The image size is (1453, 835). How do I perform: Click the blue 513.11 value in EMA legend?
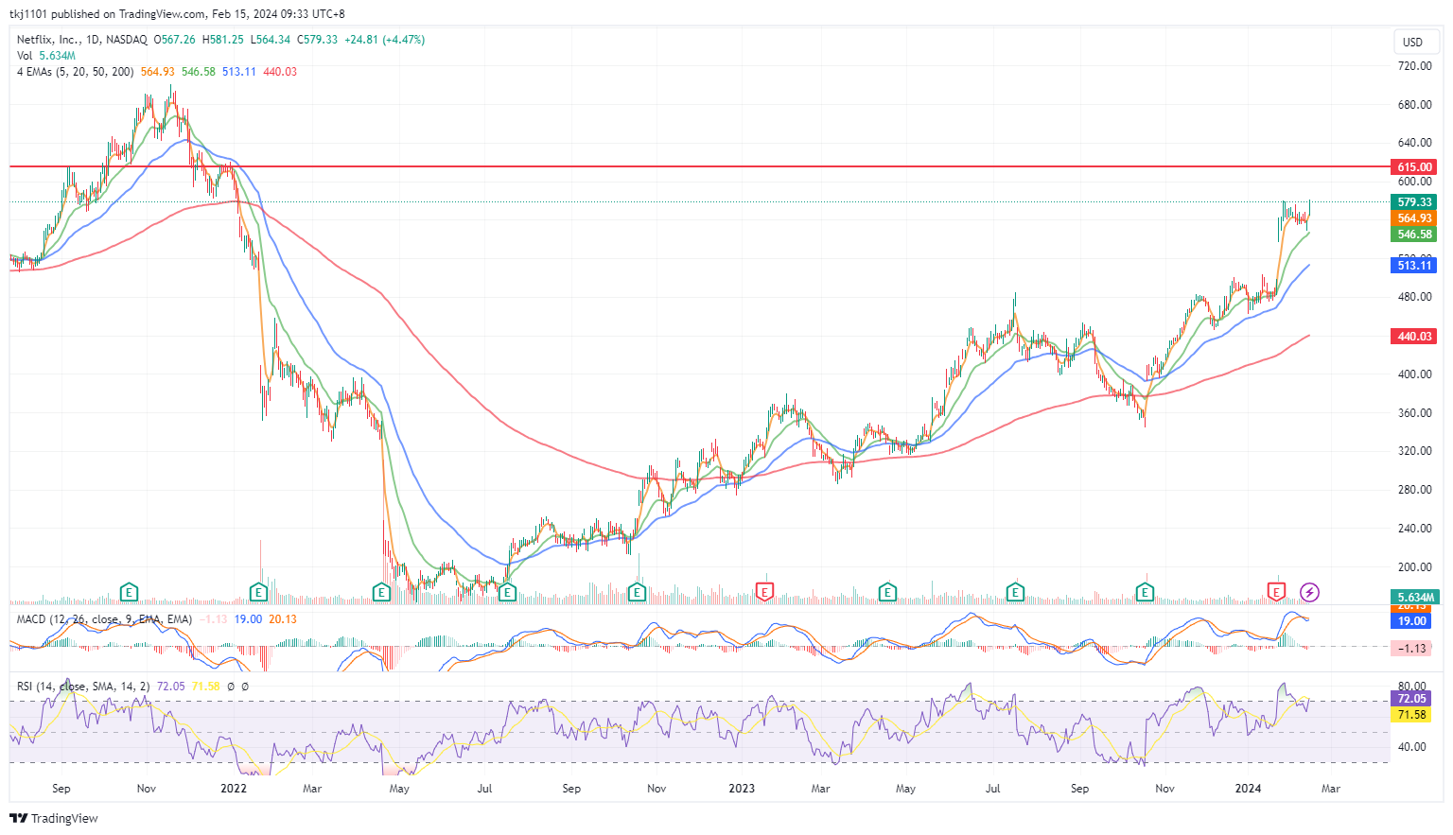click(239, 72)
